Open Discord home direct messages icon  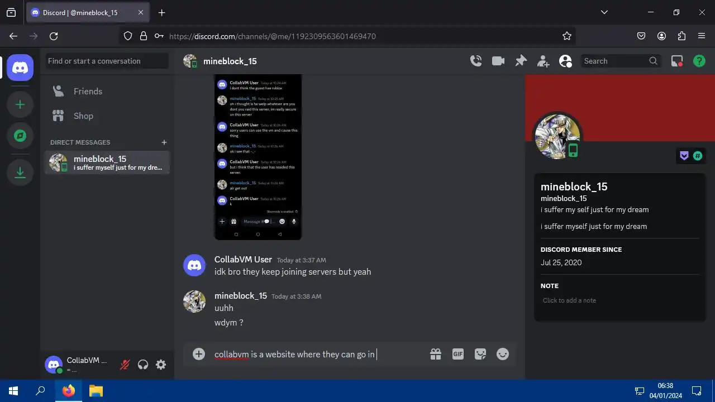[20, 68]
